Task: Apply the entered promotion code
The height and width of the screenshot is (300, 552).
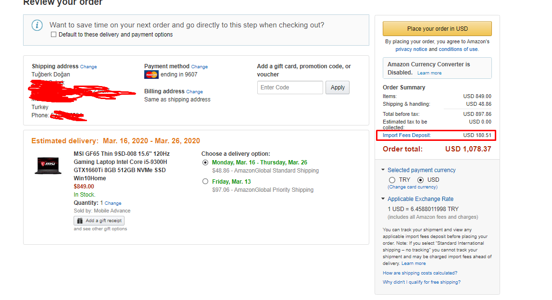Action: (x=338, y=87)
